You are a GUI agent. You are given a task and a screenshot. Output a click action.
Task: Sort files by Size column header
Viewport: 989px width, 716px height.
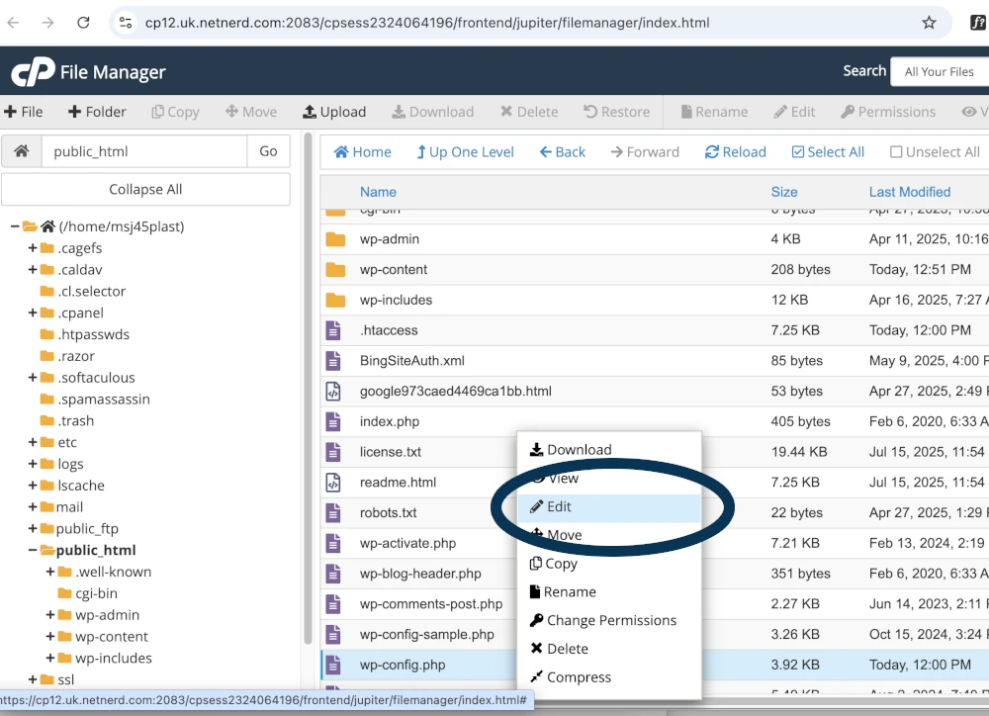click(784, 192)
